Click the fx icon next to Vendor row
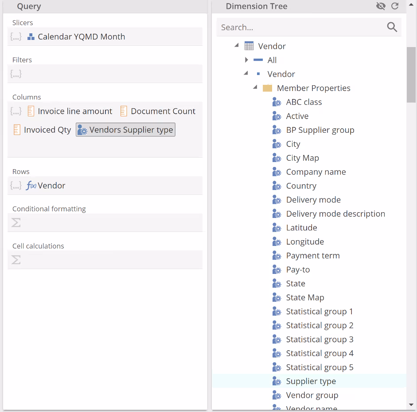 [x=31, y=186]
